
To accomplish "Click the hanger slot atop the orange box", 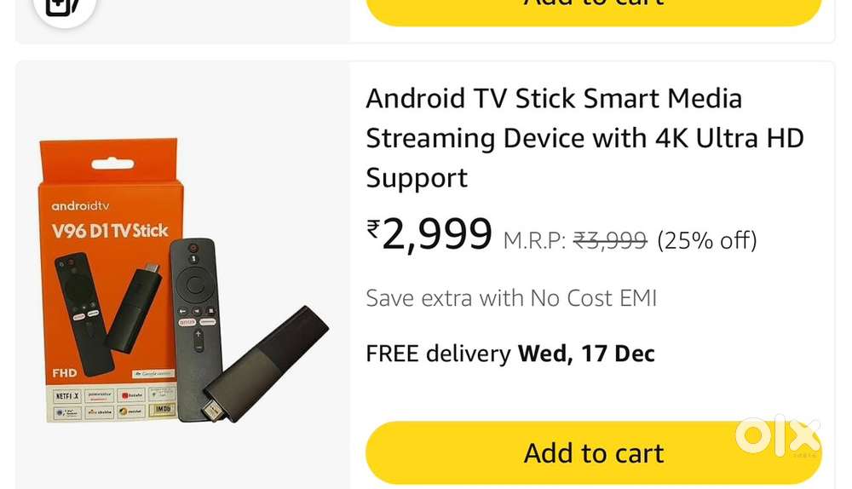I will tap(112, 164).
